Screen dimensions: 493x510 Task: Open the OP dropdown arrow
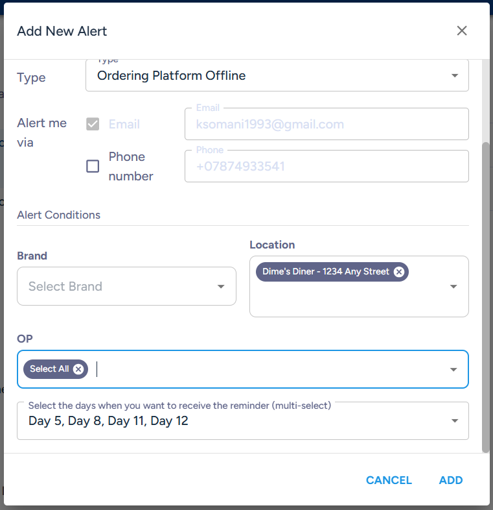[453, 369]
